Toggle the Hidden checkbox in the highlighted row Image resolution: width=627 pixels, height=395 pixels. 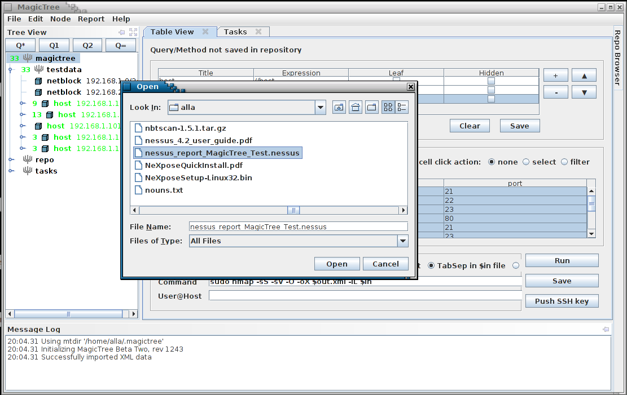491,99
